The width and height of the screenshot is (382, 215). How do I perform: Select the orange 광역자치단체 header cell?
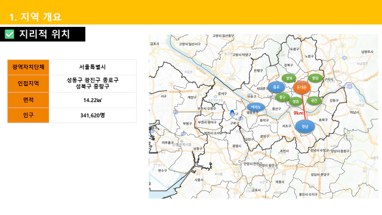pos(28,67)
